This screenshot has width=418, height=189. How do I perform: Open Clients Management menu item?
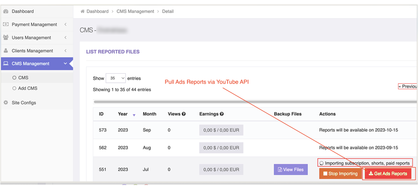(x=37, y=51)
